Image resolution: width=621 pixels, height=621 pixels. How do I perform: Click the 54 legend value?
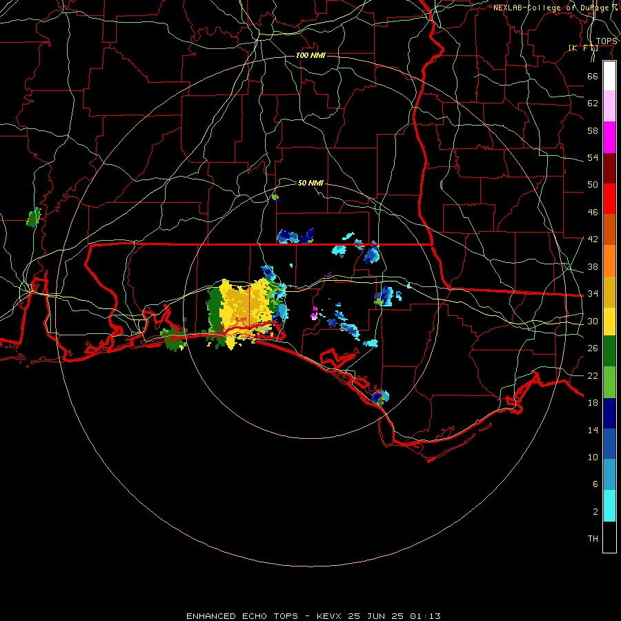593,157
